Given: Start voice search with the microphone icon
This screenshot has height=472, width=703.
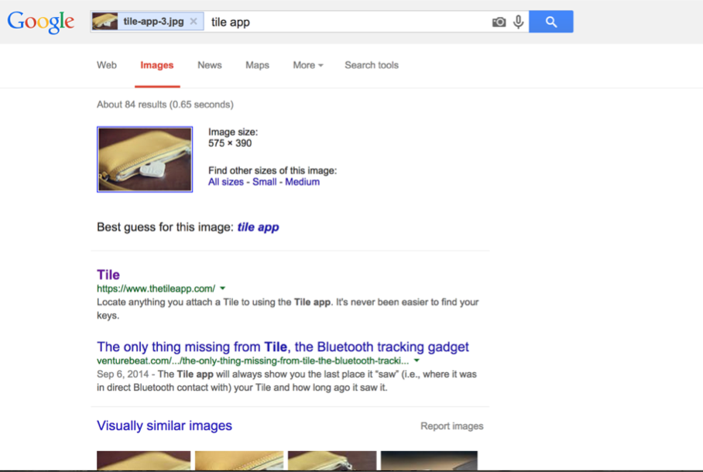Looking at the screenshot, I should 518,22.
